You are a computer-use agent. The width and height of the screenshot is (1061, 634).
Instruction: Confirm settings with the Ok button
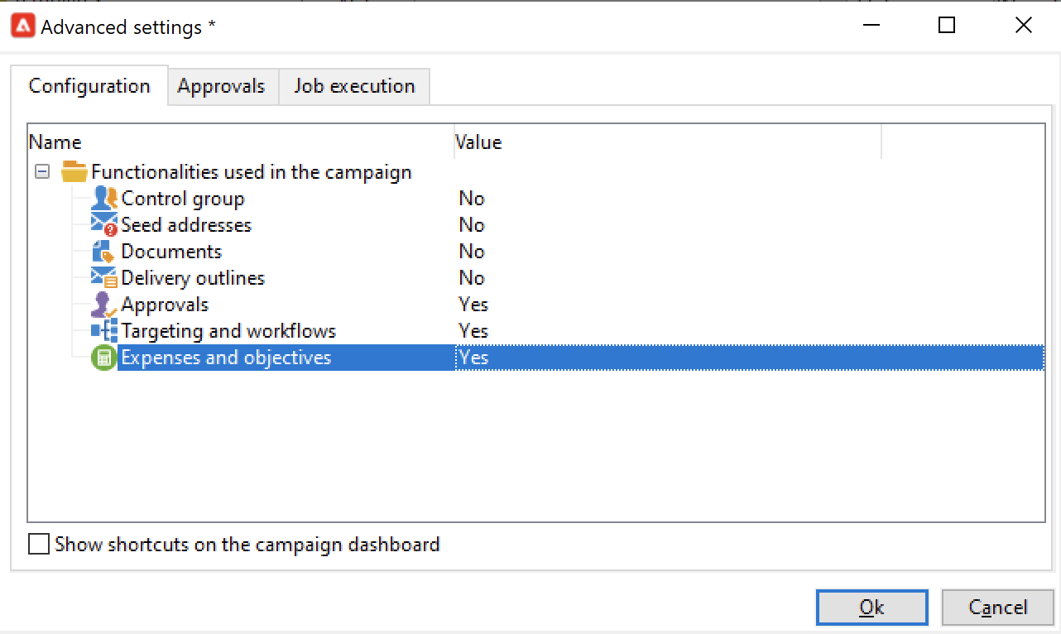871,608
